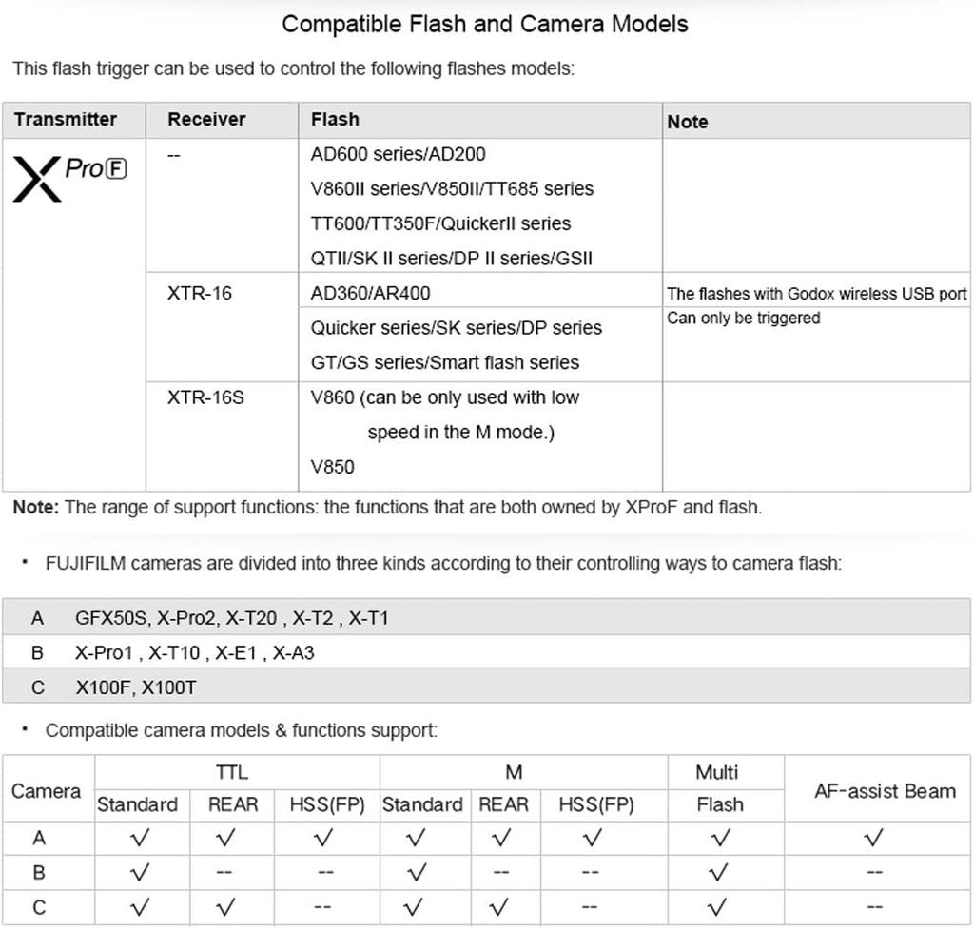This screenshot has height=929, width=974.
Task: Select the XTR-16 receiver cell
Action: pyautogui.click(x=200, y=294)
